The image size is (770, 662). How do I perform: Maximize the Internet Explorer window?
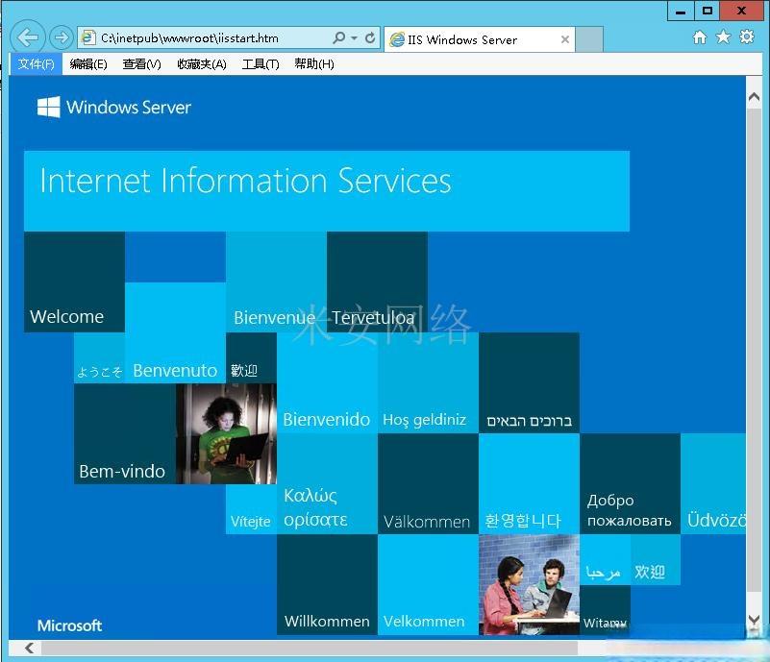[708, 11]
